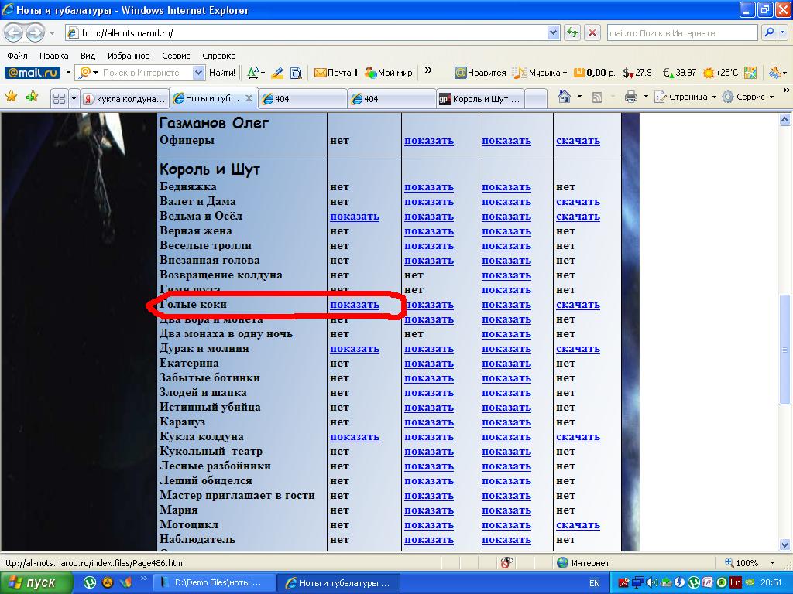793x594 pixels.
Task: Go back with the browser Back arrow
Action: [x=14, y=33]
